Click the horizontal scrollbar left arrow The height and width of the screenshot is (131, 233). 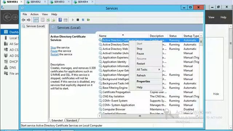[x=99, y=116]
